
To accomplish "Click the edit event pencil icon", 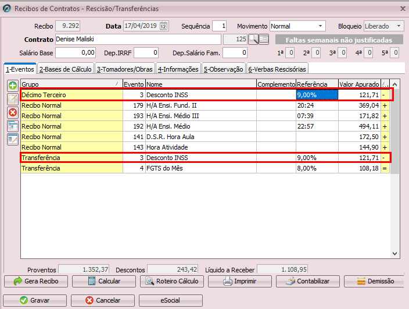I will click(13, 99).
